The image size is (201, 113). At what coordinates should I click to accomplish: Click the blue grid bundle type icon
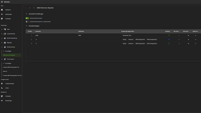point(169,39)
